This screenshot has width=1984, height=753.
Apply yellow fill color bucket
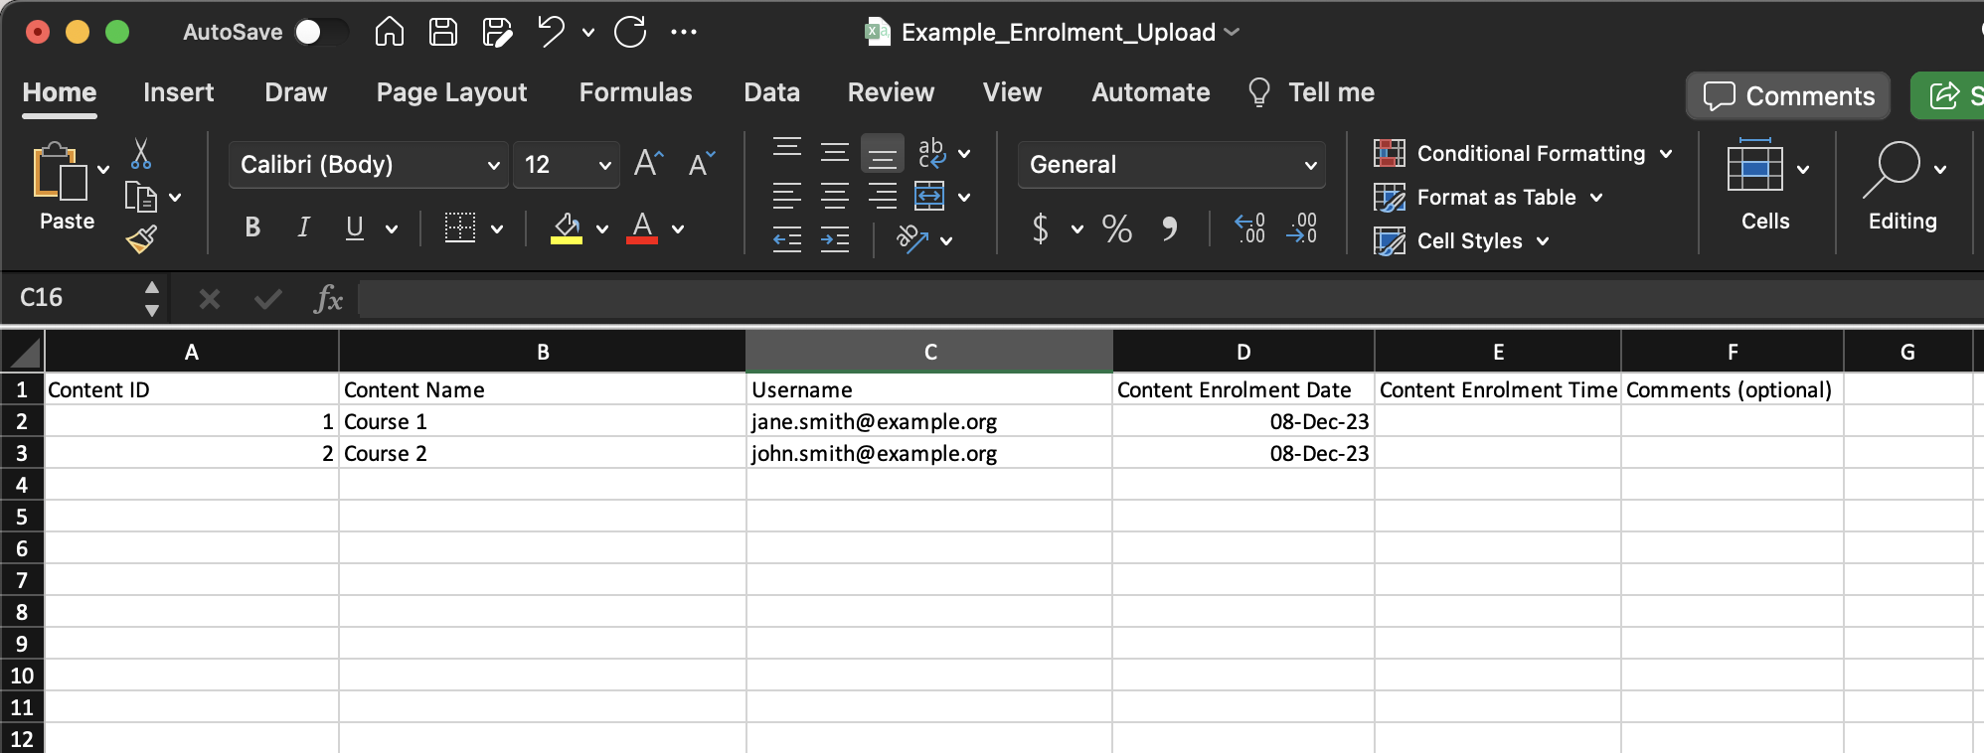567,228
